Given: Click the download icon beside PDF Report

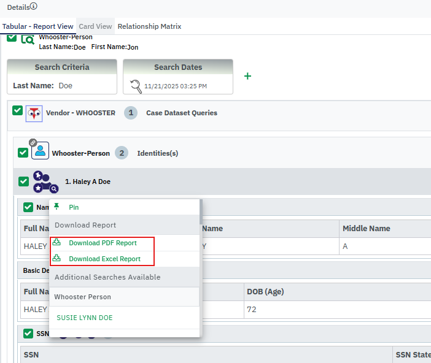Looking at the screenshot, I should click(x=57, y=243).
